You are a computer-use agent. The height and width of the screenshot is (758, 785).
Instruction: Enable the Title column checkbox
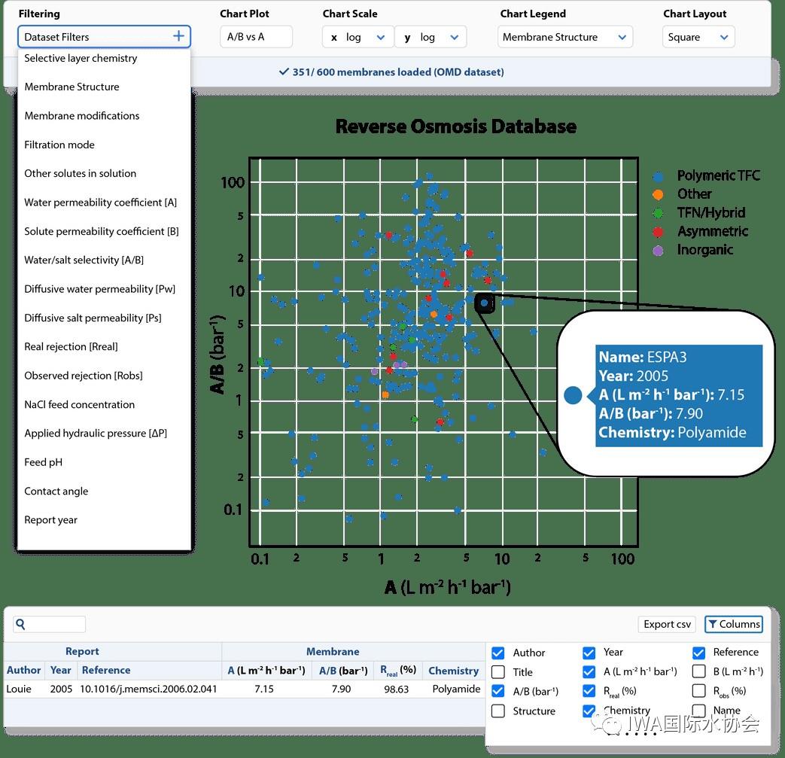click(x=497, y=672)
